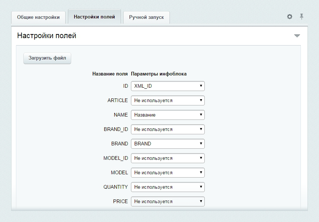Screen dimensions: 319x222
Task: Open the BRAND_ID parameter dropdown
Action: coord(168,129)
